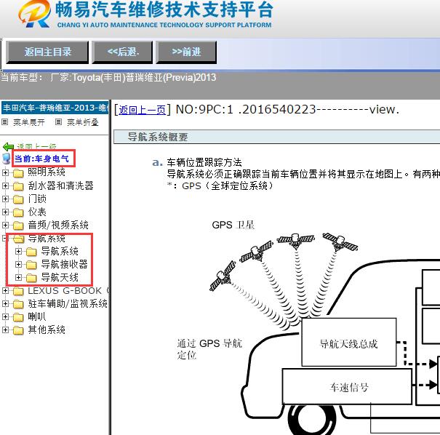Click the 车辆位置跟踪方法 heading text
The height and width of the screenshot is (435, 440).
coord(204,162)
